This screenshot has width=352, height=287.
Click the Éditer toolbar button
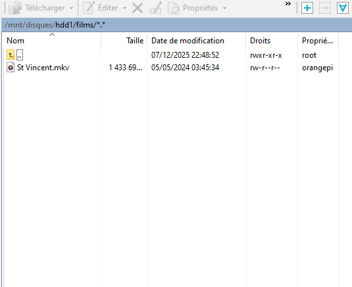click(x=101, y=8)
